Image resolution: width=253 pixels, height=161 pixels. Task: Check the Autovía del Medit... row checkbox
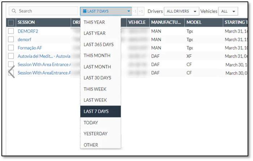pos(11,56)
